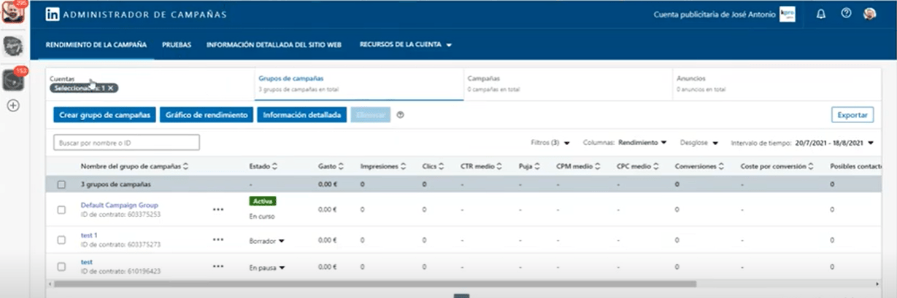Click the second sidebar avatar icon

(13, 47)
